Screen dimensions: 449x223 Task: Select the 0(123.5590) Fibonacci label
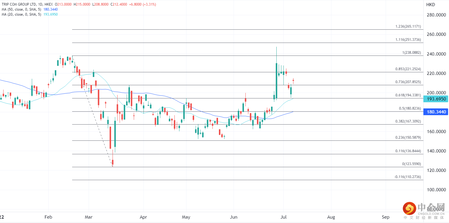coord(412,164)
